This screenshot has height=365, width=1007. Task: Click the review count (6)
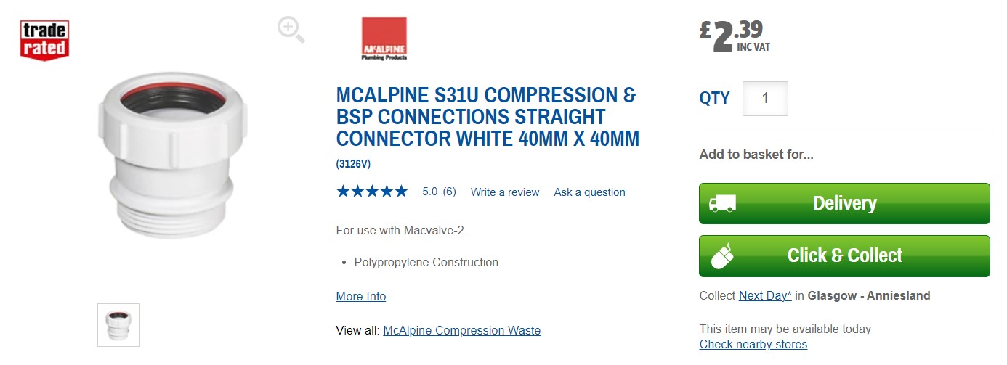click(449, 192)
